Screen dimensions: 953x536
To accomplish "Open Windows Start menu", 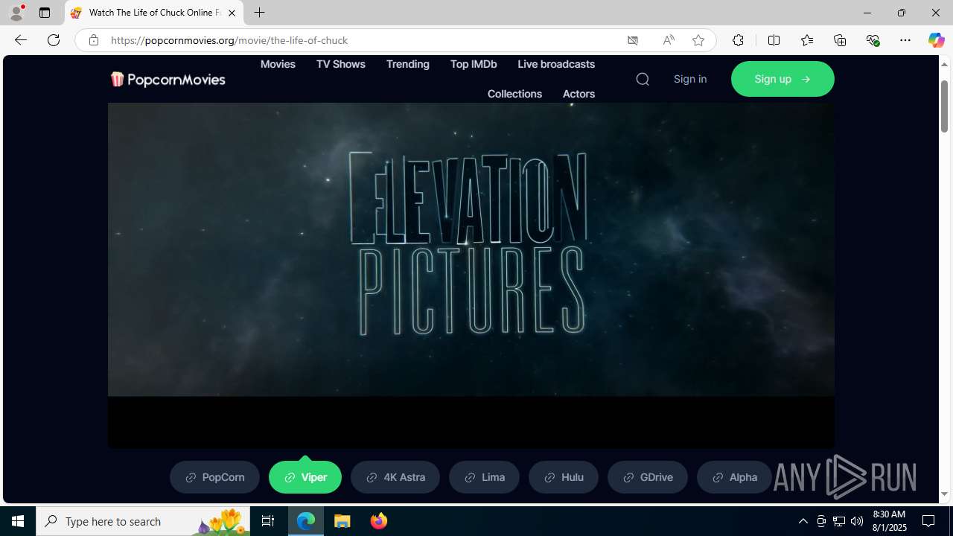I will click(x=18, y=521).
